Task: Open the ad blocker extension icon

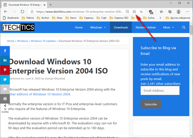Action: (x=151, y=12)
